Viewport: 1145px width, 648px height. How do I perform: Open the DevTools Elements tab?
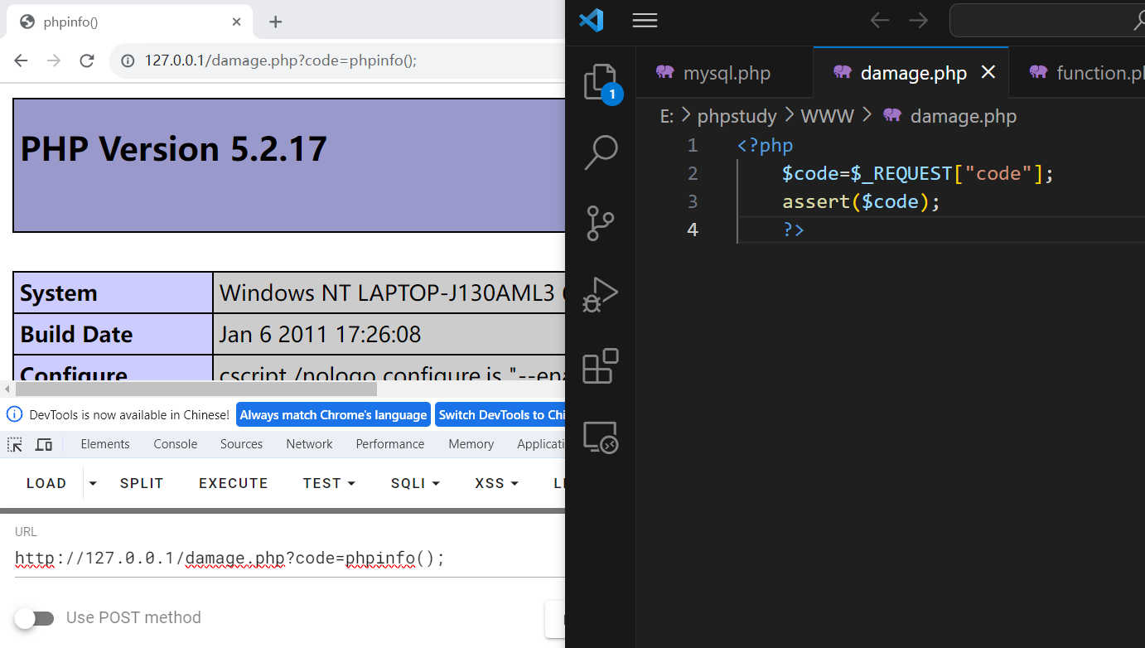pyautogui.click(x=105, y=444)
